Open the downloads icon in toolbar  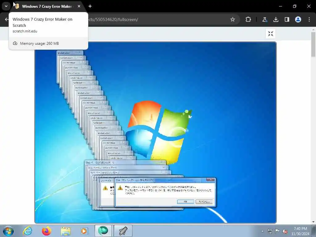coord(276,19)
